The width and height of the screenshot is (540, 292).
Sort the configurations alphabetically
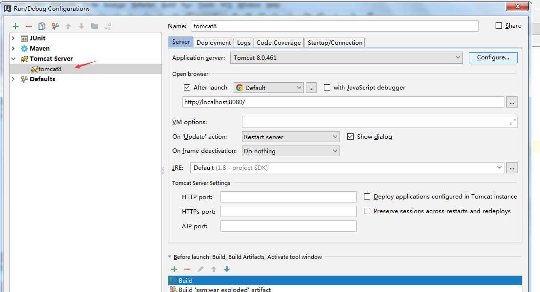108,26
